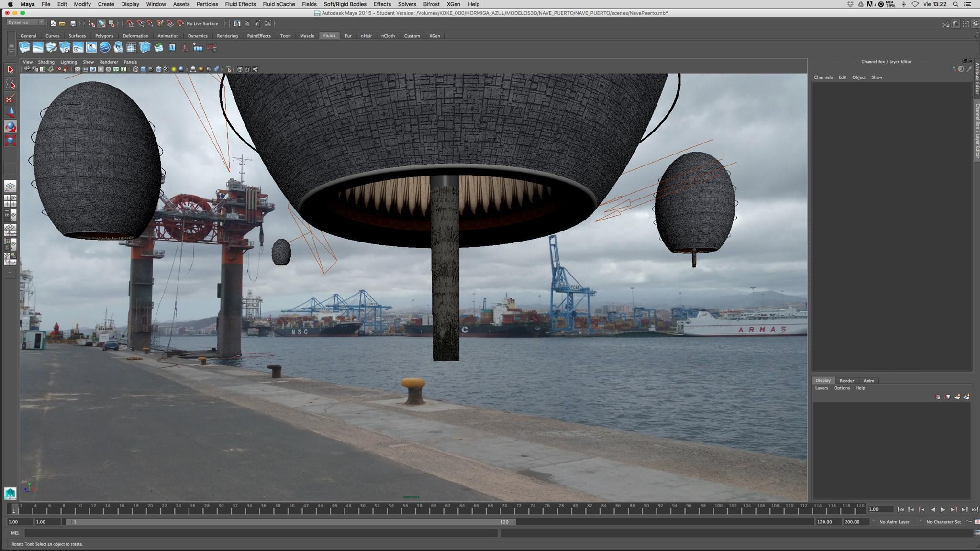Image resolution: width=980 pixels, height=551 pixels.
Task: Create 3D fluid container shelf icon
Action: coord(24,47)
